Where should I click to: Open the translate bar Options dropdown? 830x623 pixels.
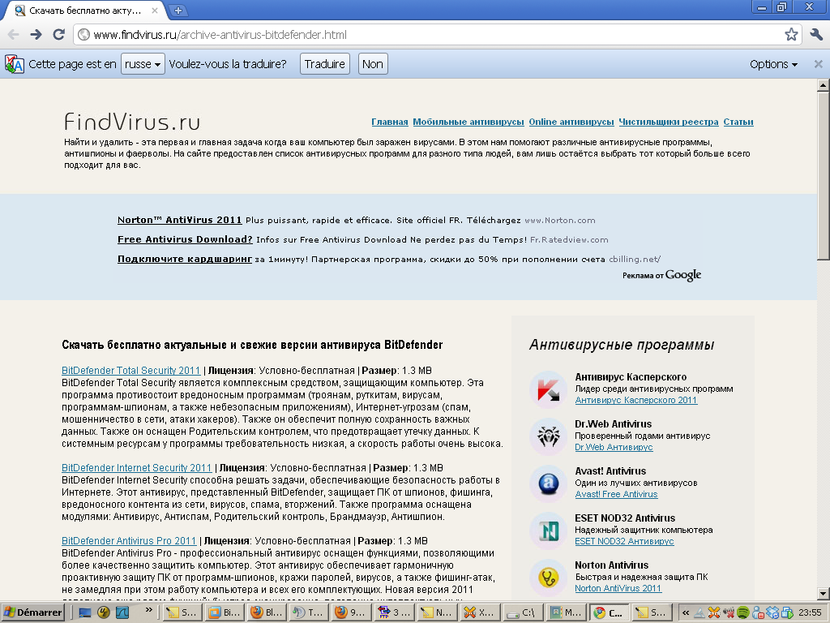coord(773,64)
